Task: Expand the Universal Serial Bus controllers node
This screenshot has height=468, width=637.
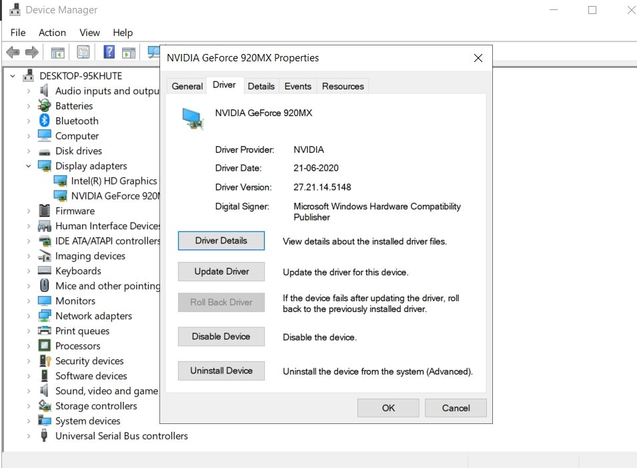Action: click(29, 435)
